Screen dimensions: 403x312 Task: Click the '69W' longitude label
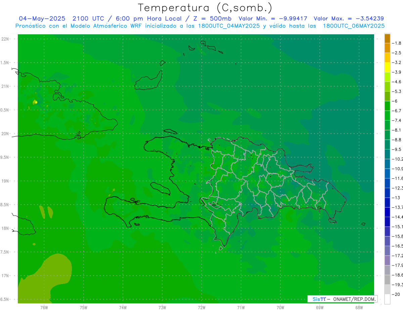pyautogui.click(x=320, y=308)
